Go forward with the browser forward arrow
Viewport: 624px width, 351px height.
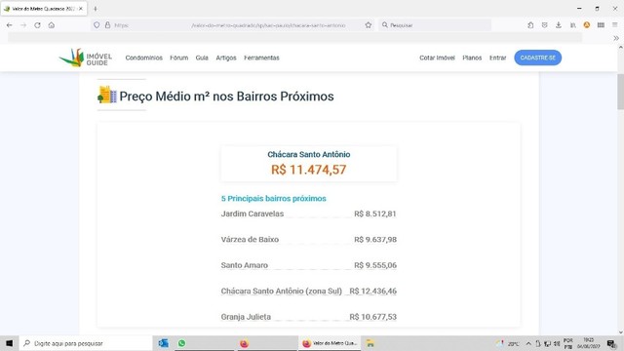(x=23, y=25)
